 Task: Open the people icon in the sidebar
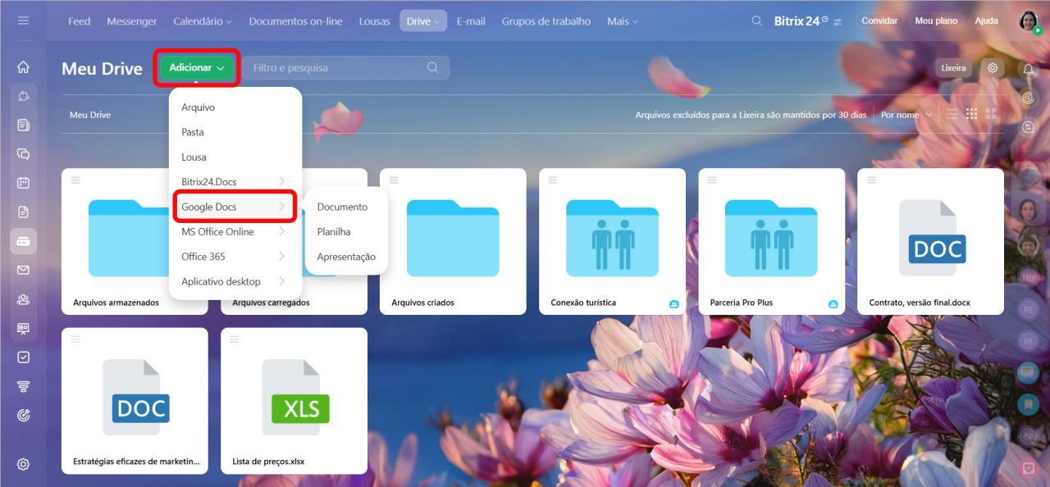(x=23, y=299)
